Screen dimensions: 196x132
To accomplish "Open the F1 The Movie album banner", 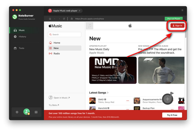I will pyautogui.click(x=161, y=70).
